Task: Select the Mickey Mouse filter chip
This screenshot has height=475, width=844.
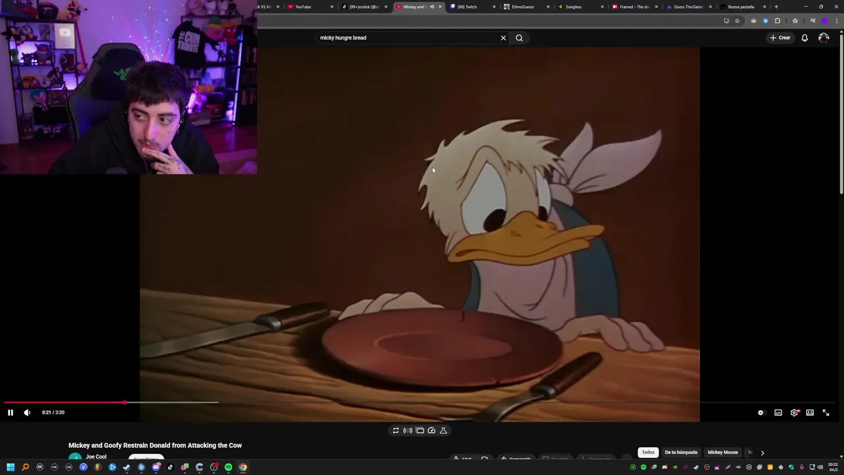Action: 723,453
